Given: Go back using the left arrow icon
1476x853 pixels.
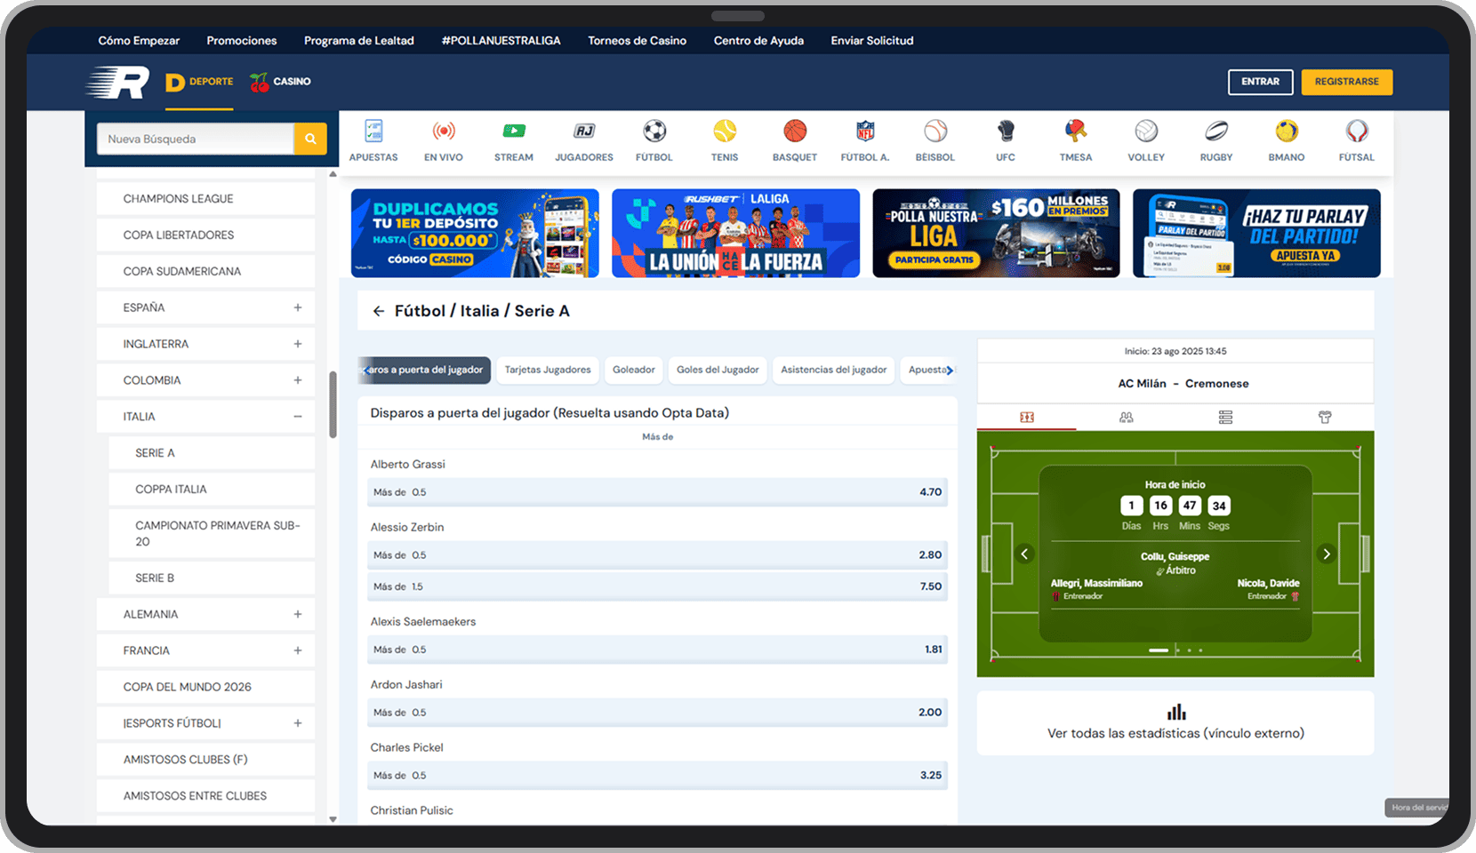Looking at the screenshot, I should [x=379, y=311].
